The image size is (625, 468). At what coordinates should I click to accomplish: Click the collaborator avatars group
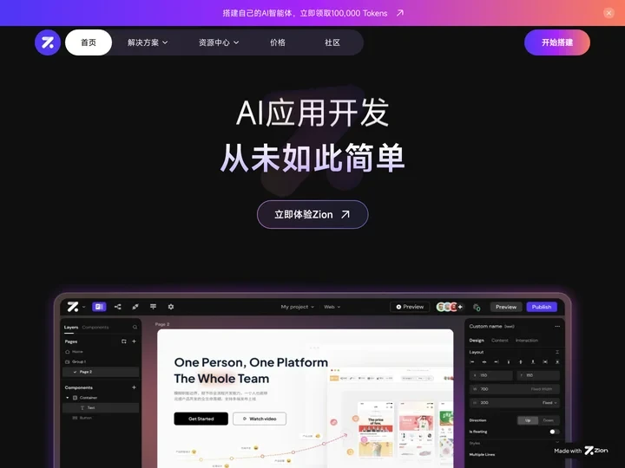click(x=446, y=307)
